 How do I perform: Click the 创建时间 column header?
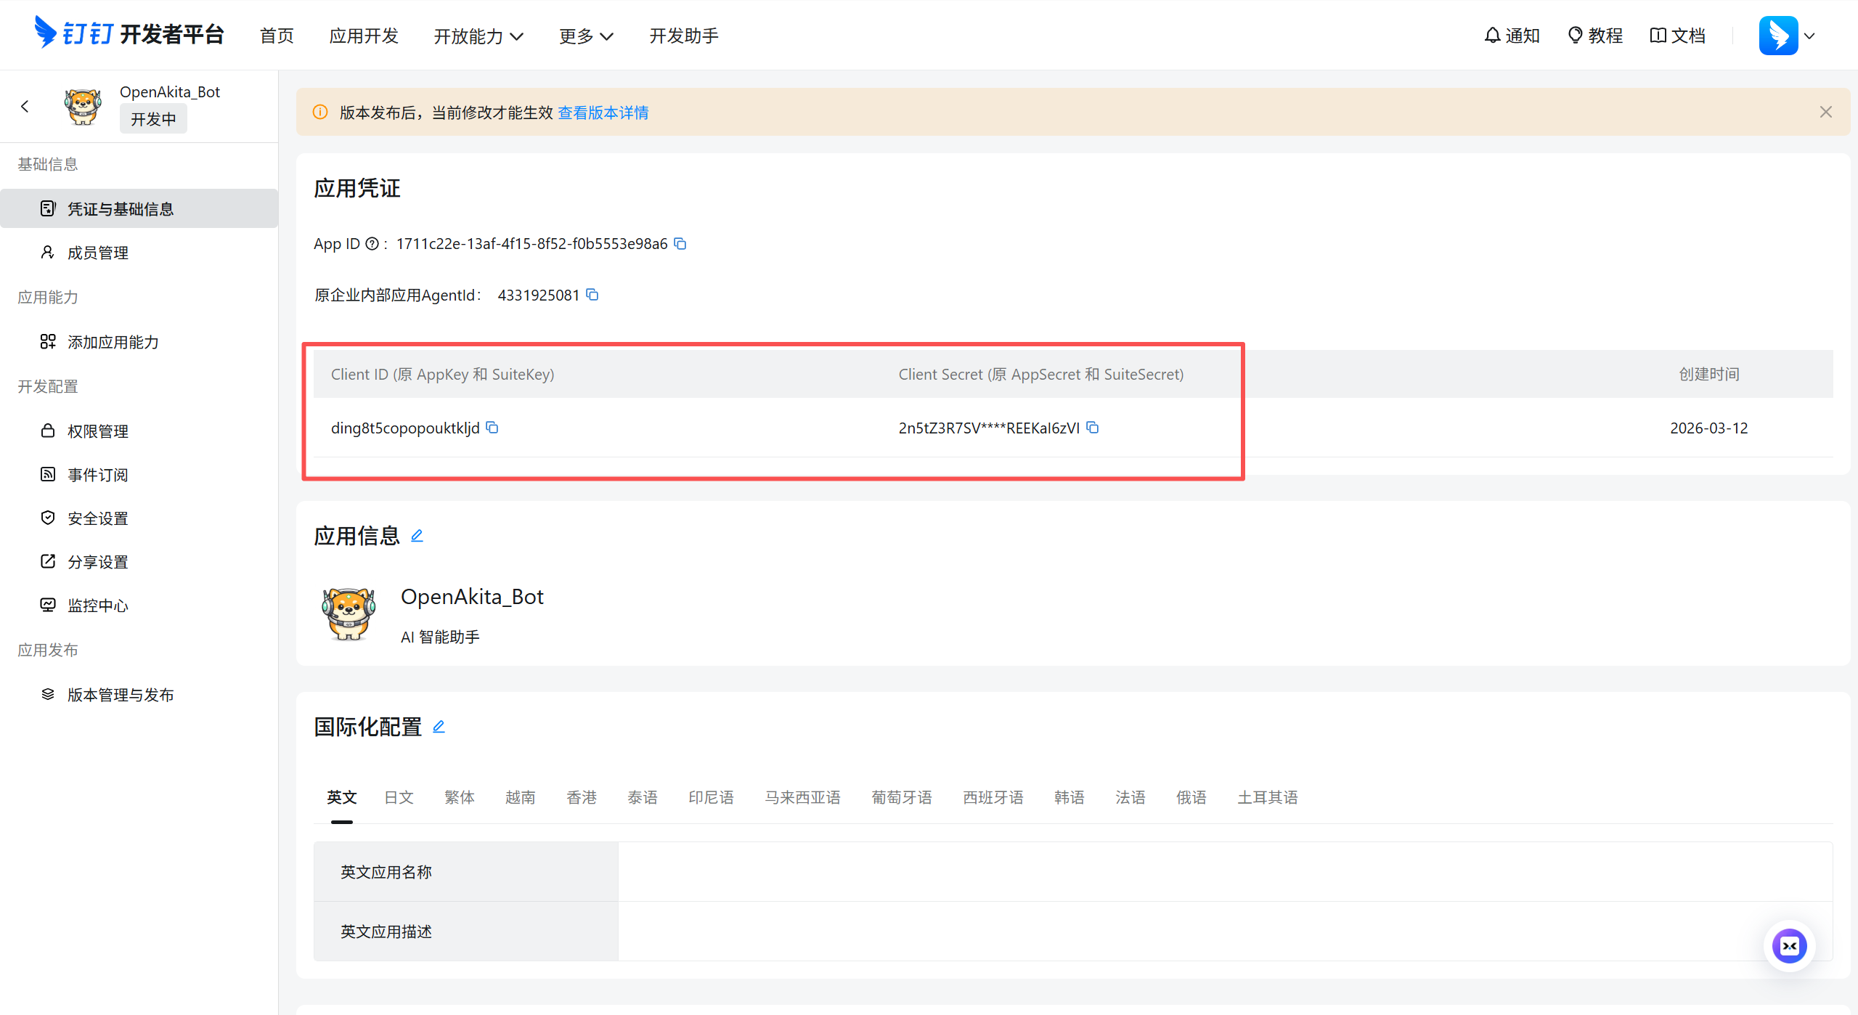click(1708, 374)
